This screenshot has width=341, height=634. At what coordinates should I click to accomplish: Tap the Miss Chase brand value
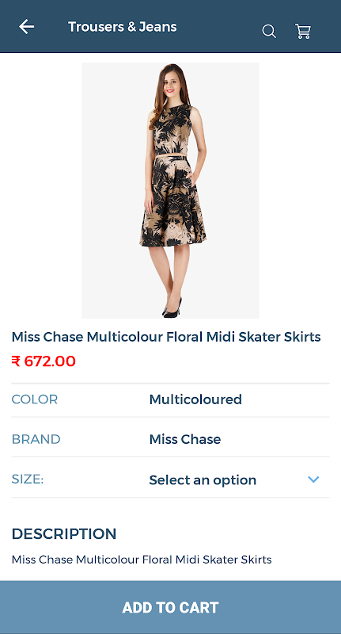pyautogui.click(x=185, y=440)
